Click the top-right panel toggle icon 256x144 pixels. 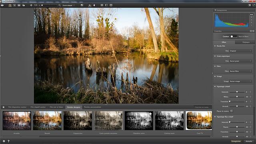point(250,5)
